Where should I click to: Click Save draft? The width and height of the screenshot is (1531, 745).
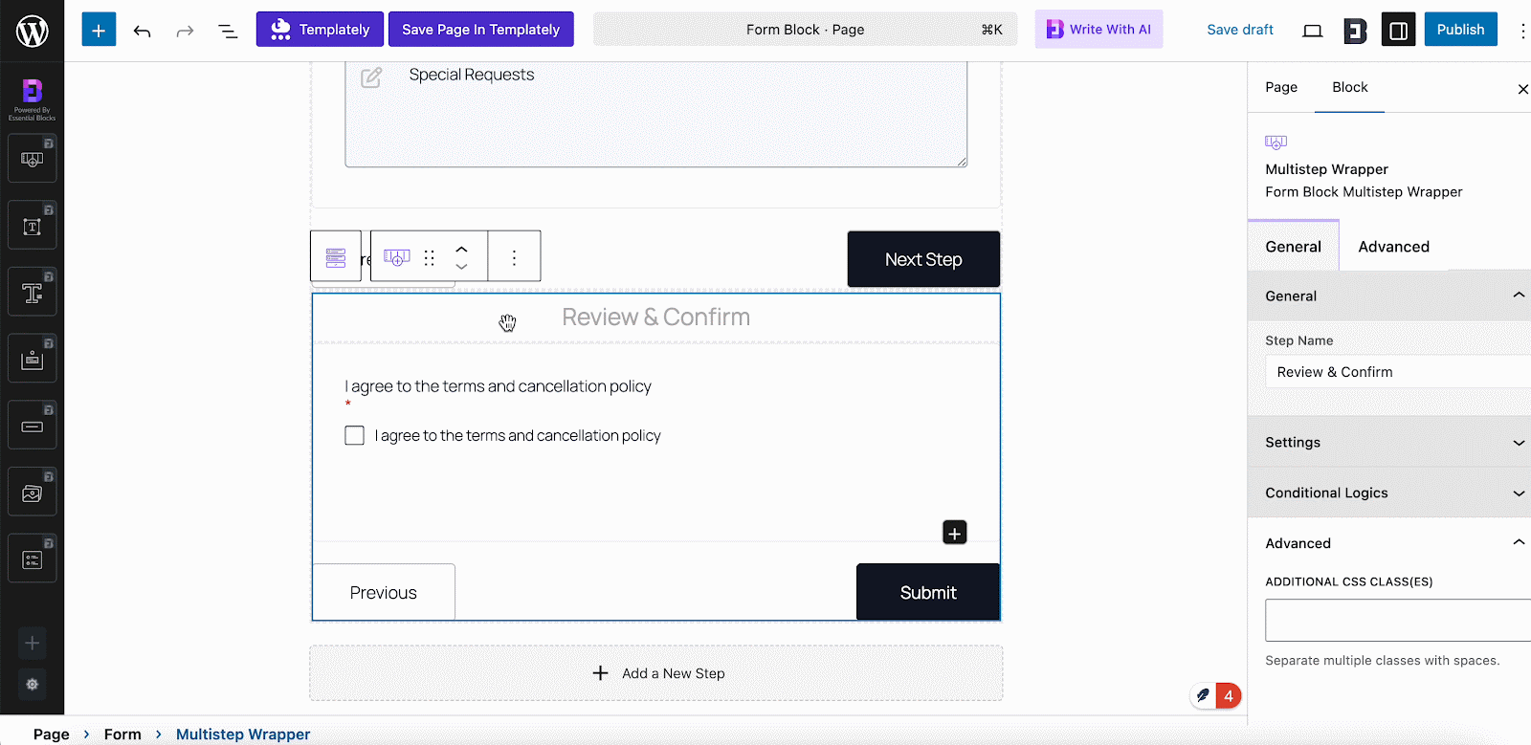pos(1240,30)
